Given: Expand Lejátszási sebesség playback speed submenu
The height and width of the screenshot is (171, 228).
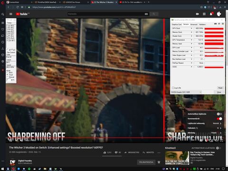Looking at the screenshot, I should (204, 123).
